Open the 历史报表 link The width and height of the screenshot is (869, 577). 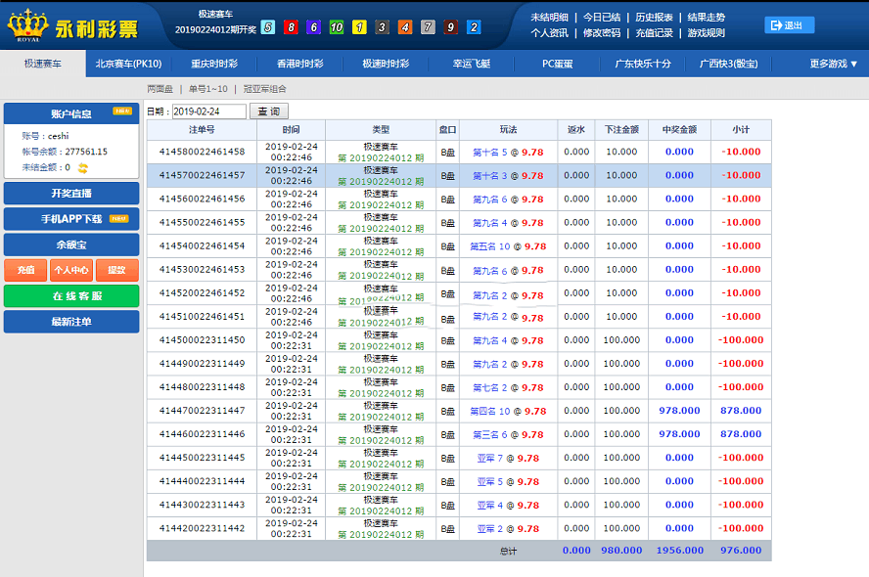click(654, 18)
